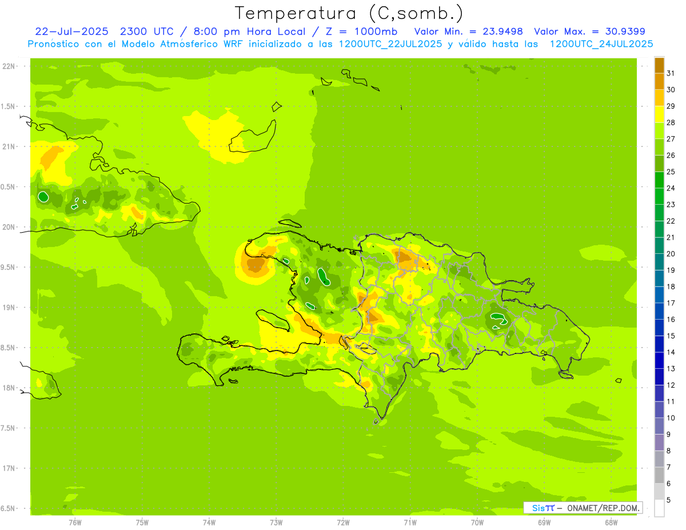Click the "18N" latitude axis label
This screenshot has height=530, width=686.
pos(9,388)
